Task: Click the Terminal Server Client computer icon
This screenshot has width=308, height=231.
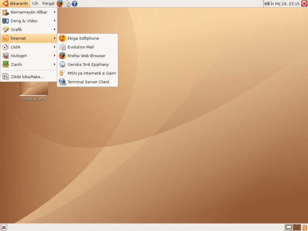Action: 62,82
